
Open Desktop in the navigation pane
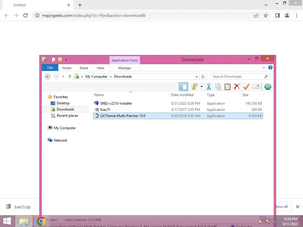coord(63,103)
